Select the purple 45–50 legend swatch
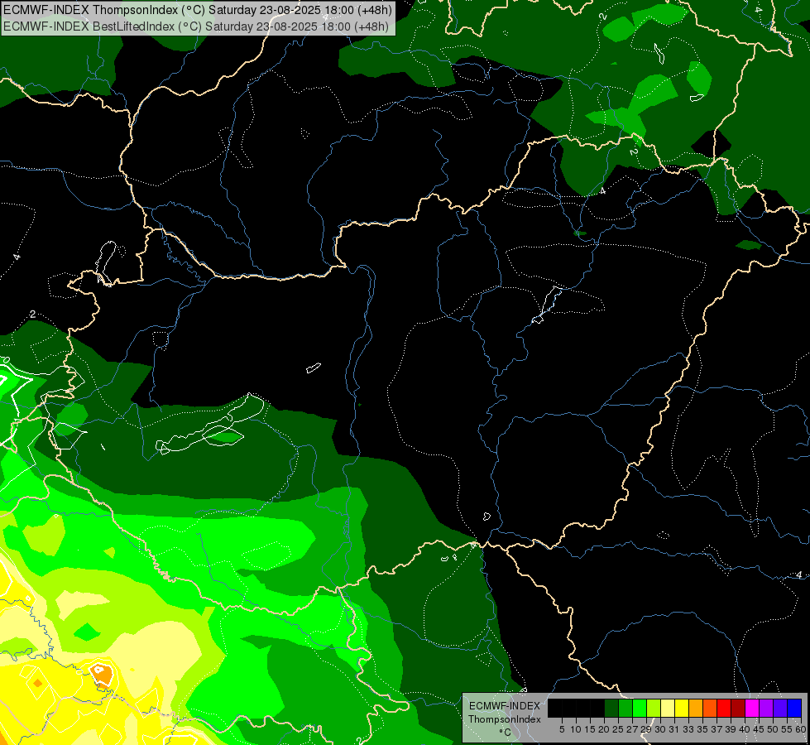 (x=766, y=708)
